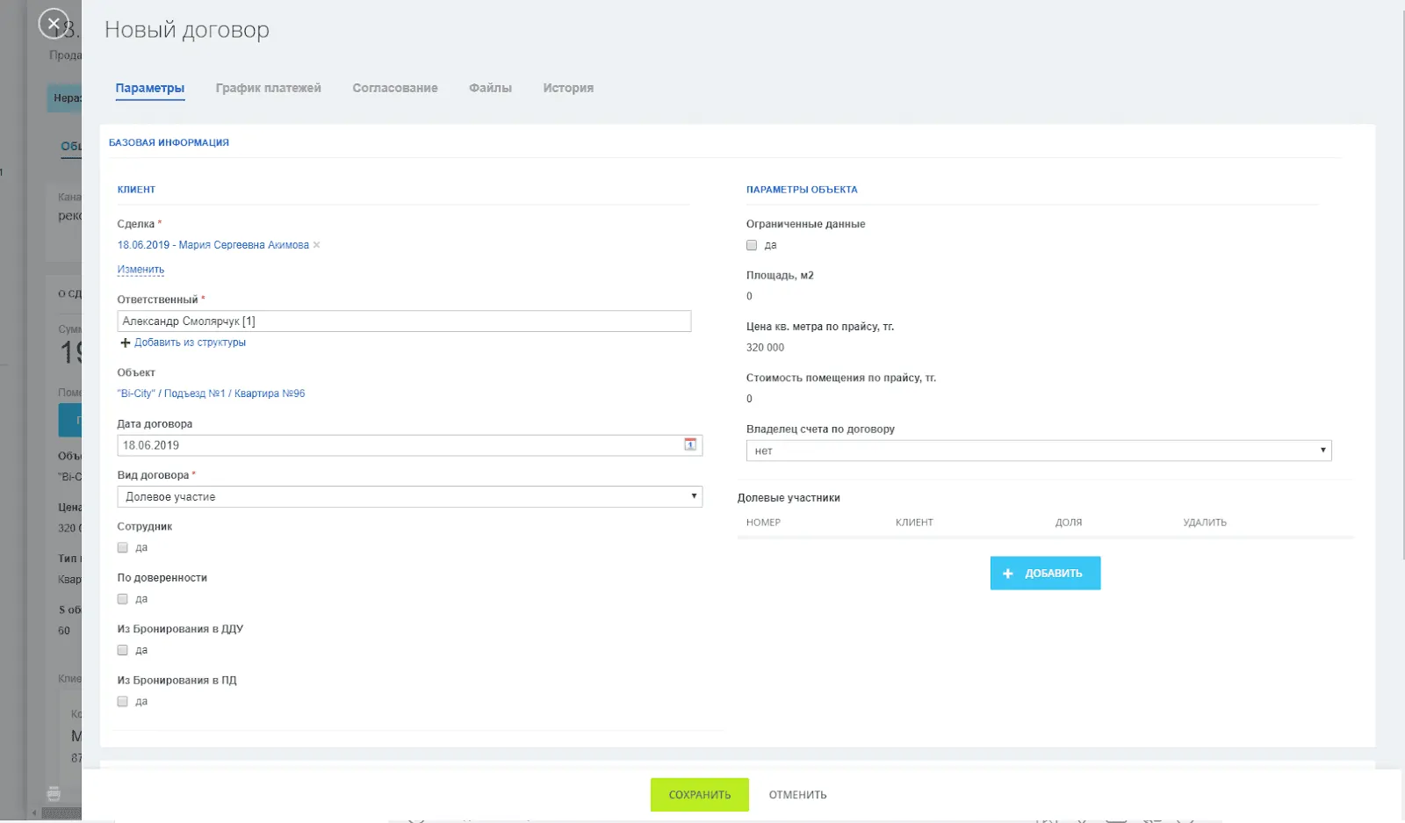Check the Из Бронирования в ДДУ option
Viewport: 1405px width, 823px height.
tap(123, 650)
